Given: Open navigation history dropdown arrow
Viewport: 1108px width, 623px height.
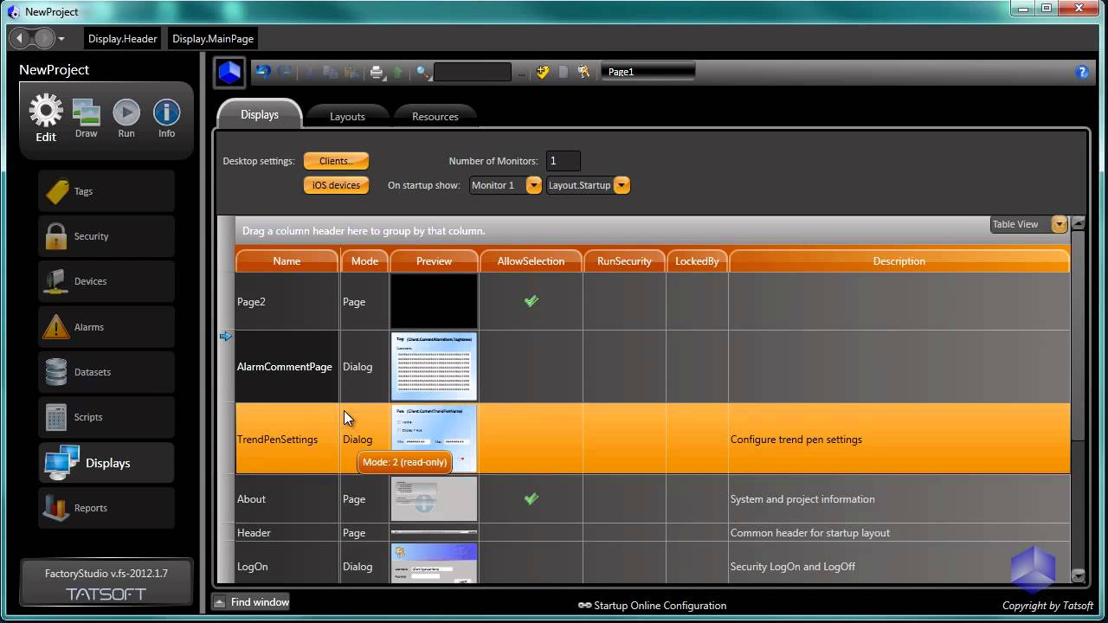Looking at the screenshot, I should 61,39.
